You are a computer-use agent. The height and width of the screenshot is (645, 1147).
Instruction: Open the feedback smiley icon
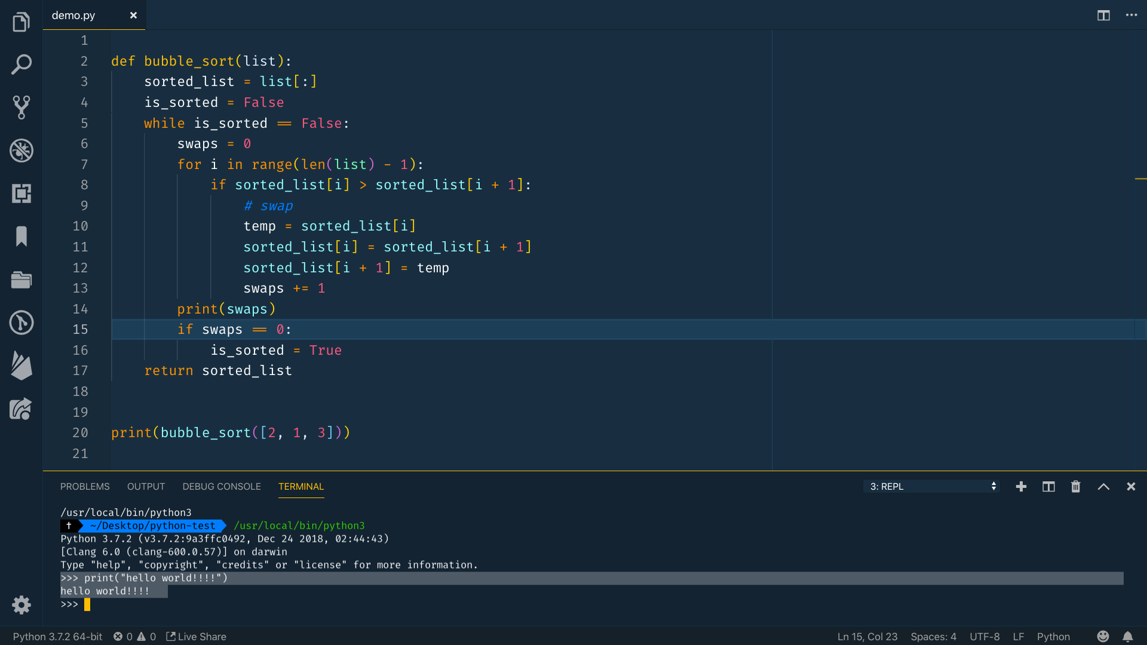(1103, 637)
